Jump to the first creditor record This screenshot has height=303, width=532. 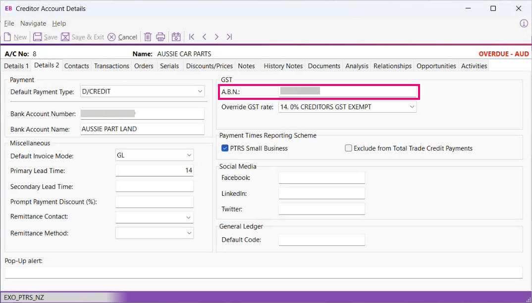point(192,37)
